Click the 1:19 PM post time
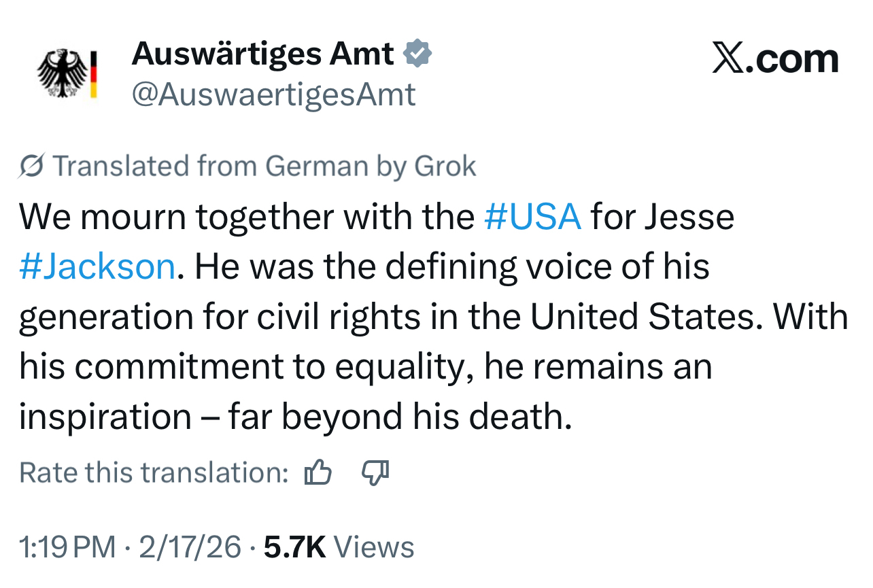Image resolution: width=873 pixels, height=588 pixels. 67,547
